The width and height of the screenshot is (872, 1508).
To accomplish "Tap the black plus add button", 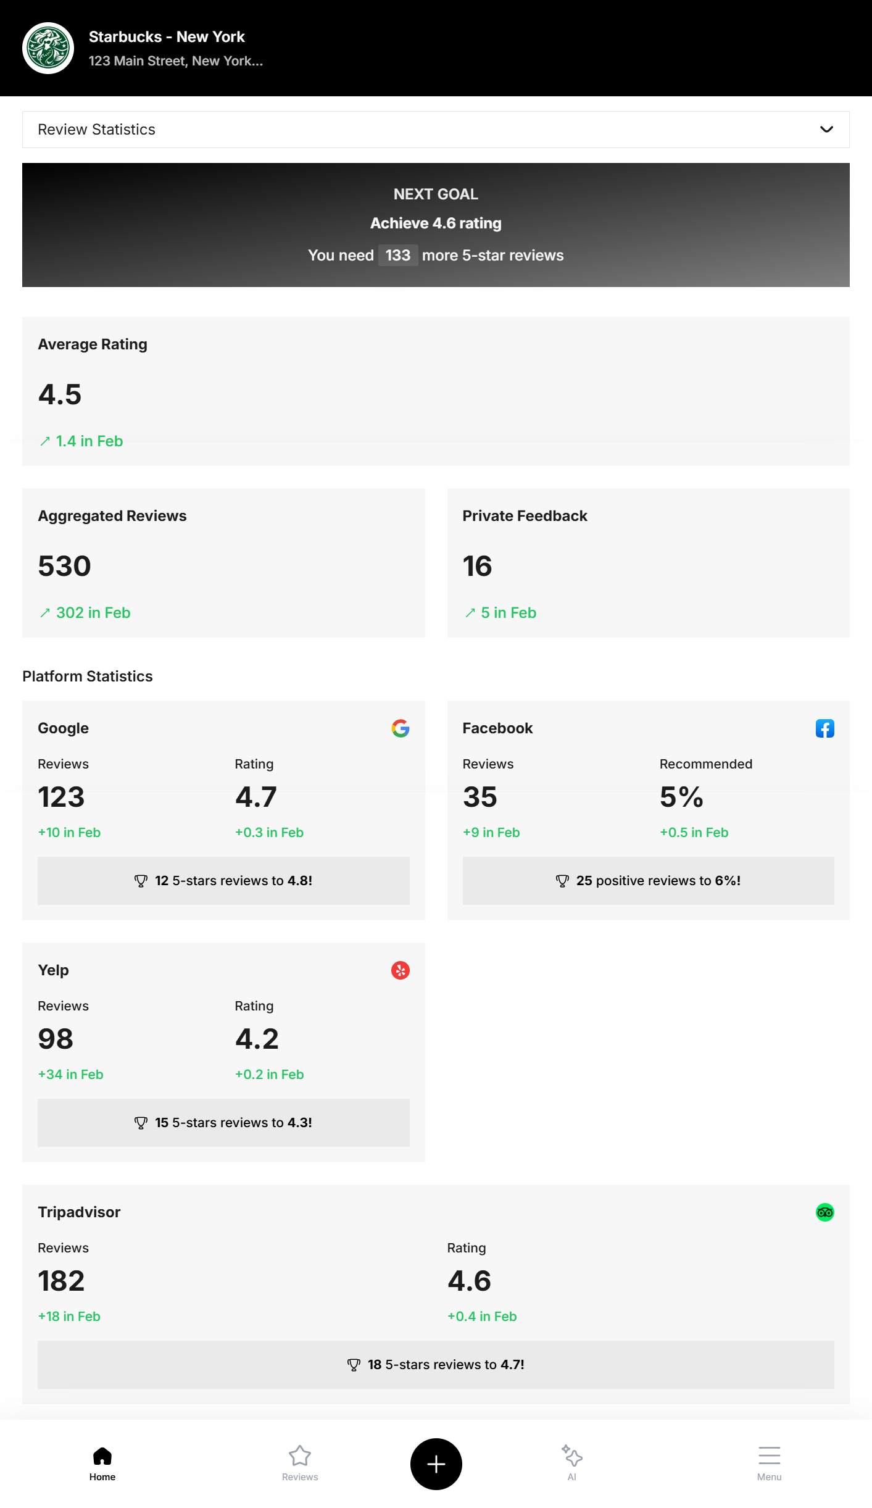I will coord(436,1464).
